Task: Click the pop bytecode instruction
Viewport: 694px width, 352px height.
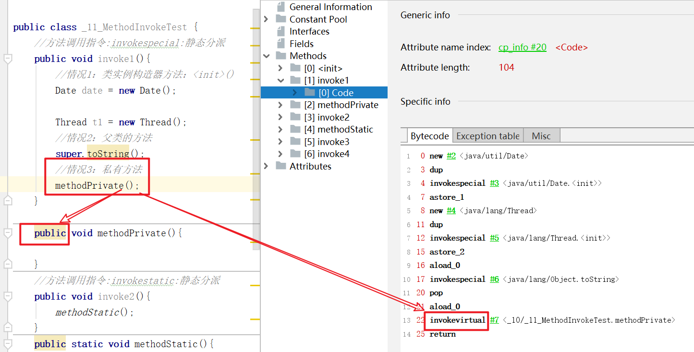Action: click(436, 293)
